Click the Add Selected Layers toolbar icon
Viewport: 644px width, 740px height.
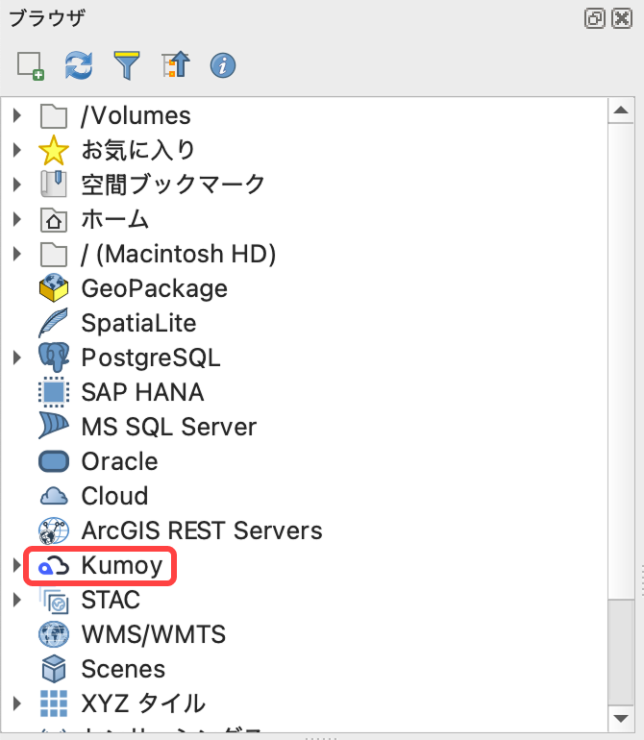tap(31, 65)
